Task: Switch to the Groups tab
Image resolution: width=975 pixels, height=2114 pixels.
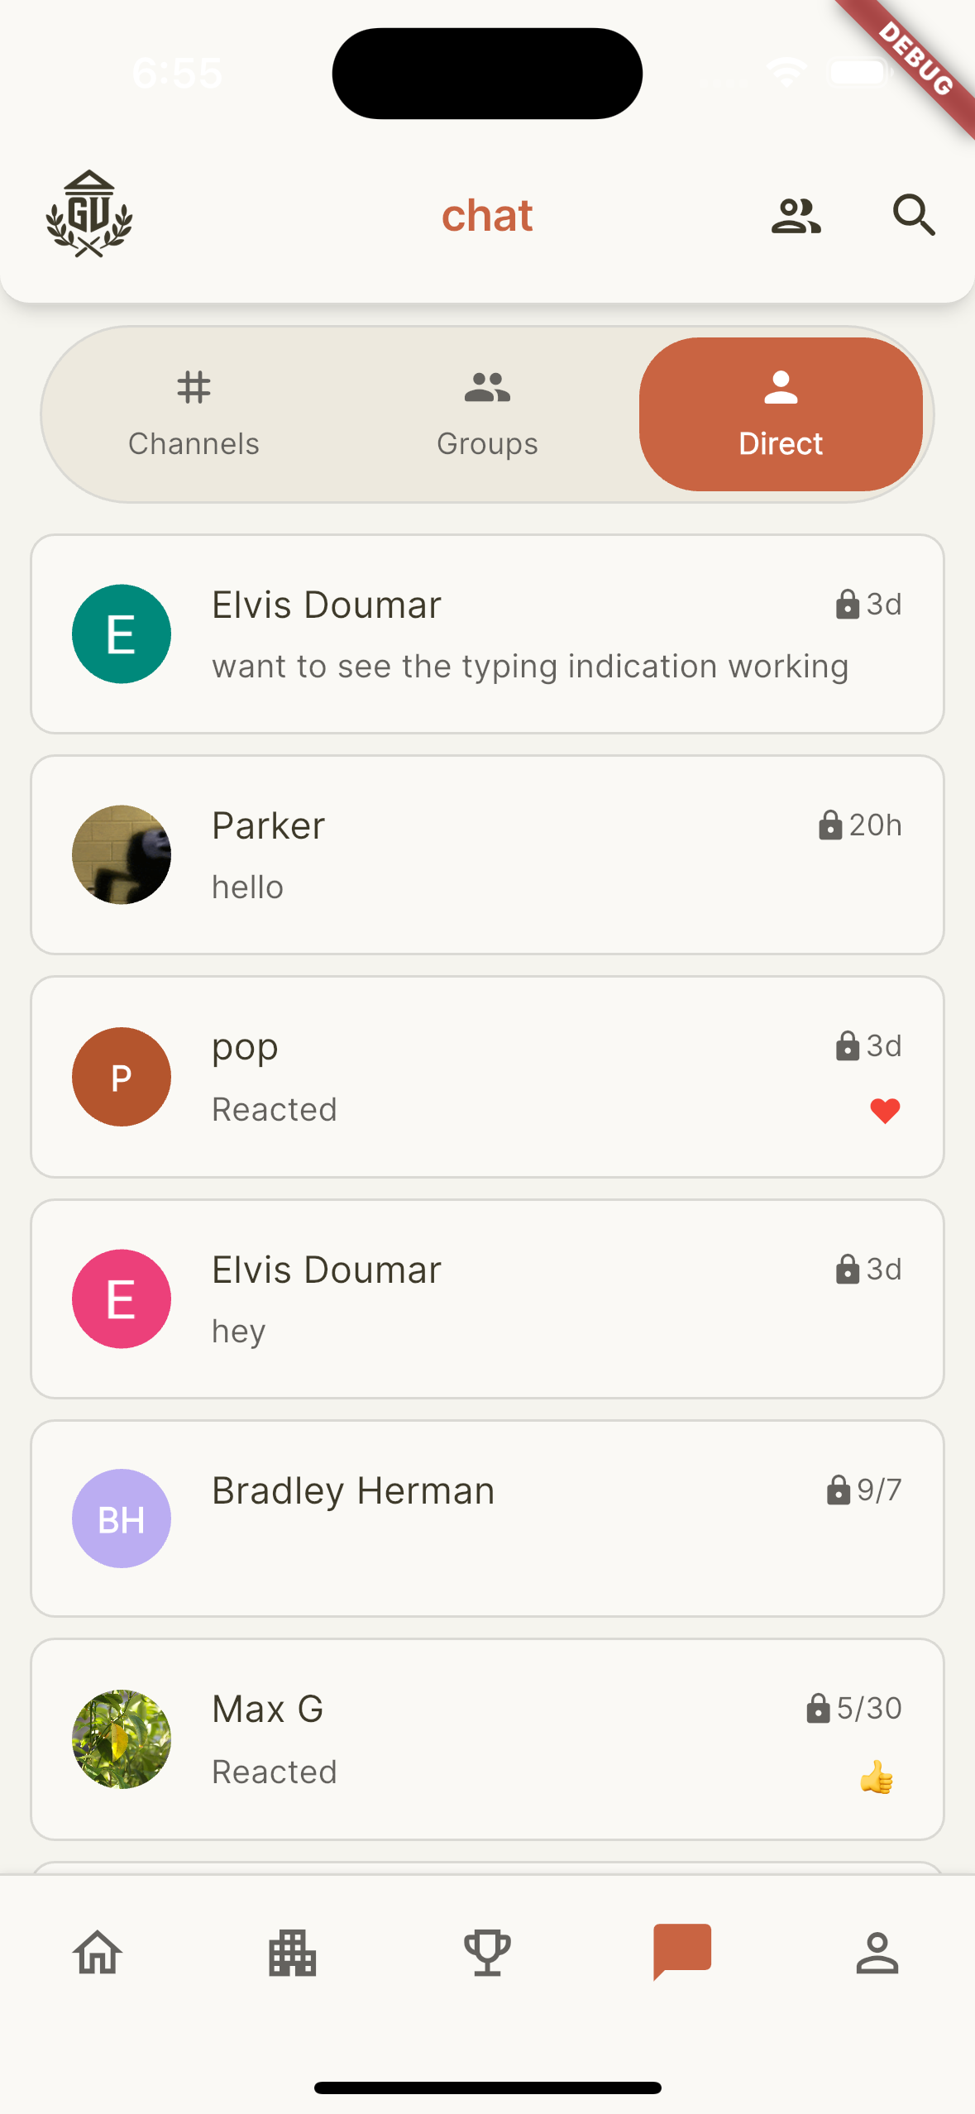Action: coord(487,414)
